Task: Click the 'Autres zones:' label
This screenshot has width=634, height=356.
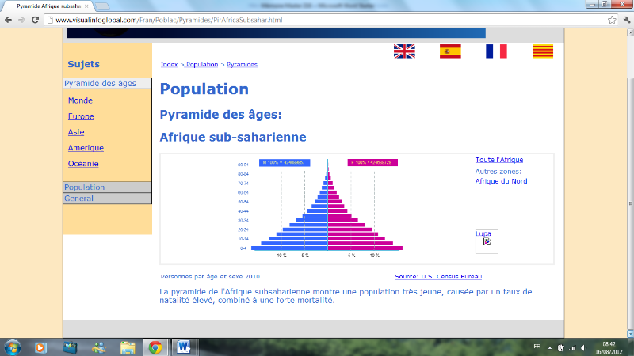Action: [498, 172]
